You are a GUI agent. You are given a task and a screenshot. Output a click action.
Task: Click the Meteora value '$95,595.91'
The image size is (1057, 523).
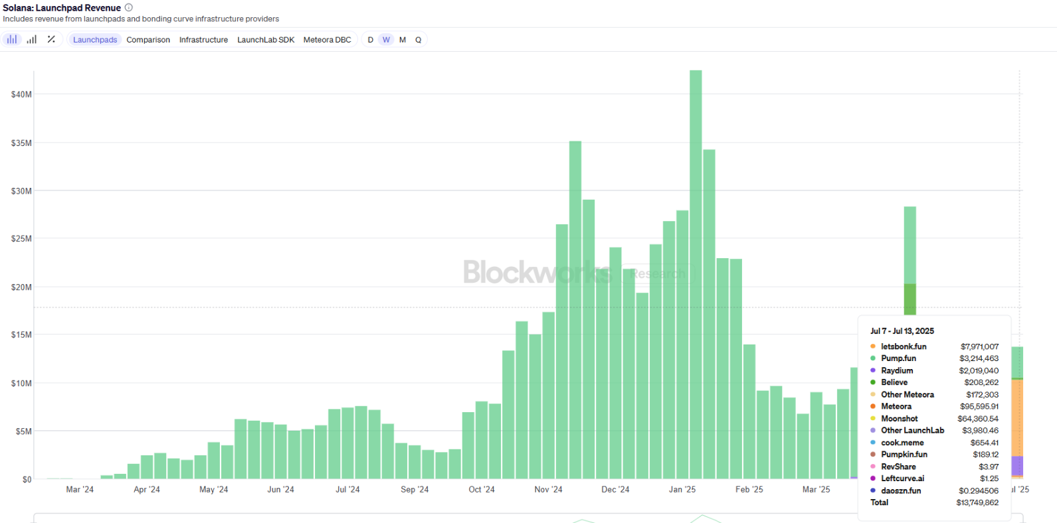979,406
